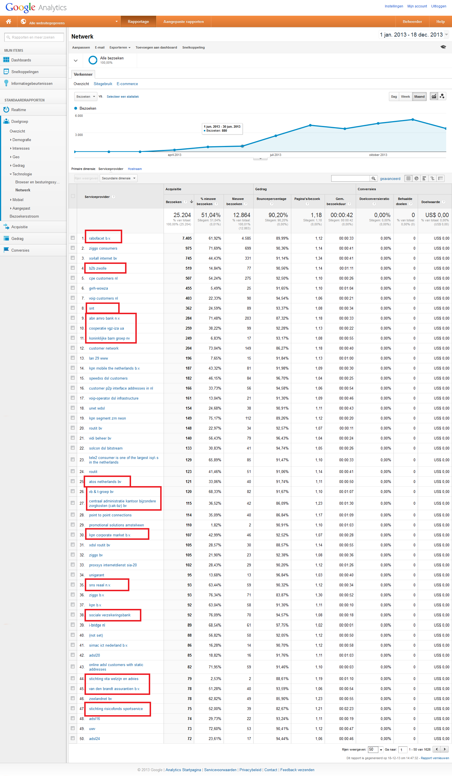Select the pivot table view icon
The width and height of the screenshot is (452, 776).
440,178
